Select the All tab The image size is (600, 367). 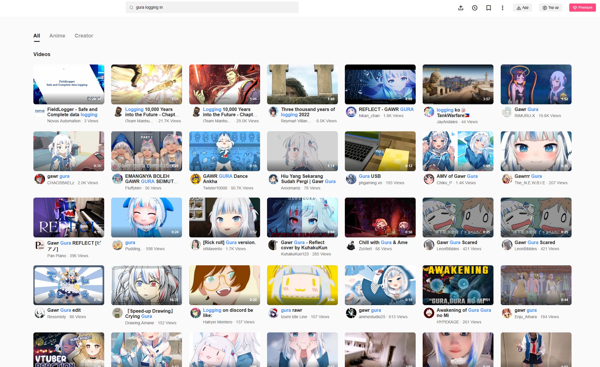(37, 36)
